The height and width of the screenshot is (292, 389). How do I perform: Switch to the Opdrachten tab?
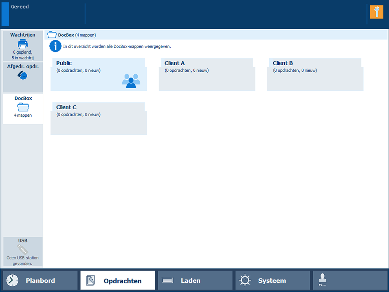pos(117,280)
